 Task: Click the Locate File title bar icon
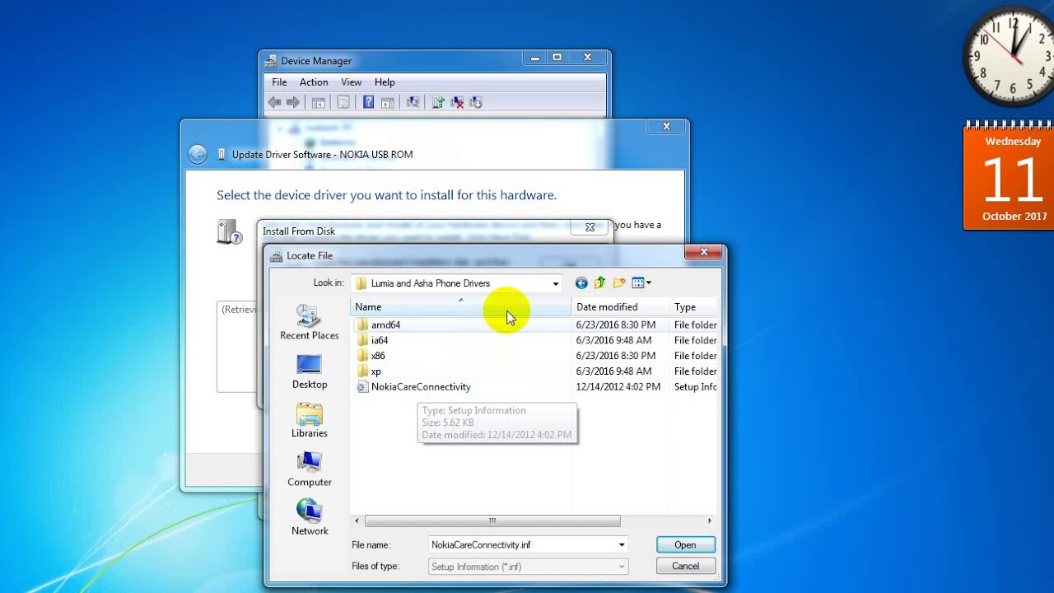point(276,255)
